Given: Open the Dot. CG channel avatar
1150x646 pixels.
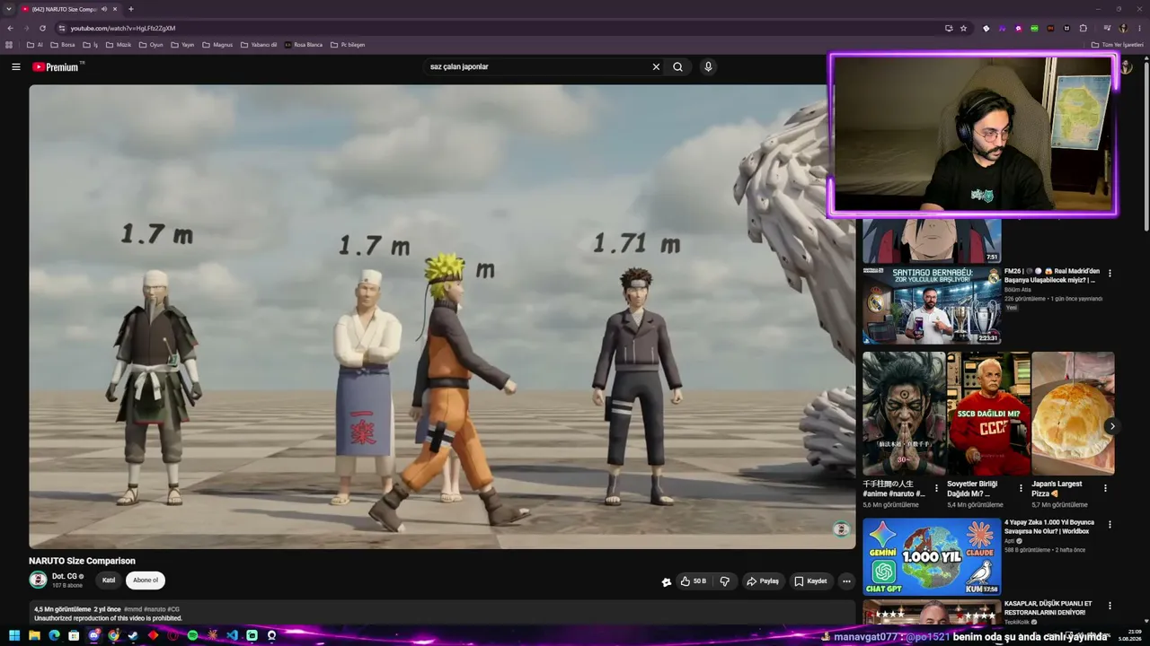Looking at the screenshot, I should click(x=38, y=580).
